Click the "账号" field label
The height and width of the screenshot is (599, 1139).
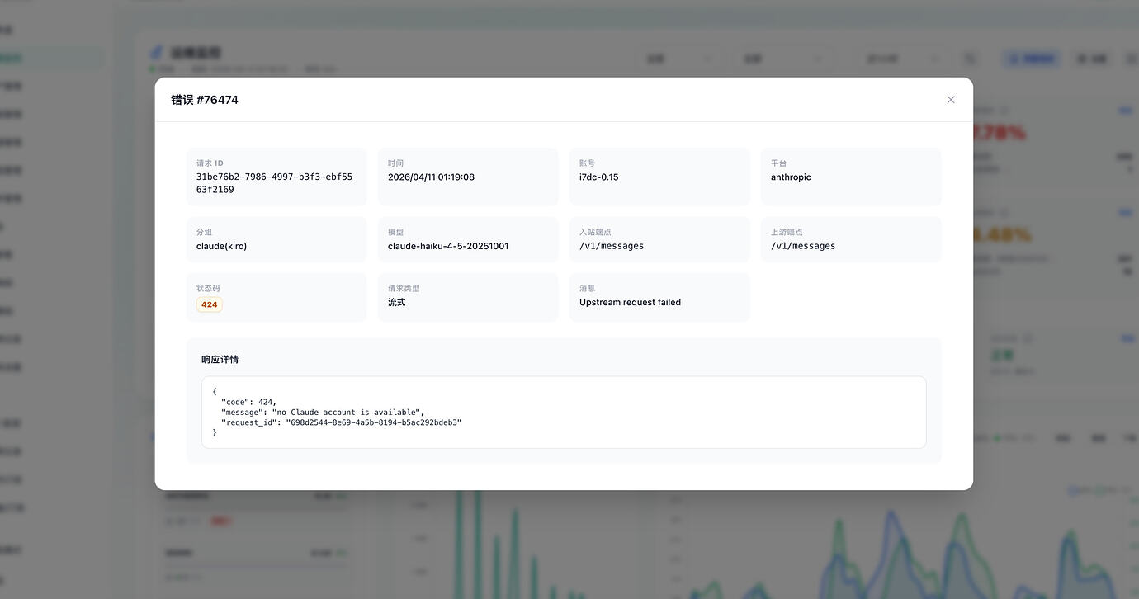588,163
